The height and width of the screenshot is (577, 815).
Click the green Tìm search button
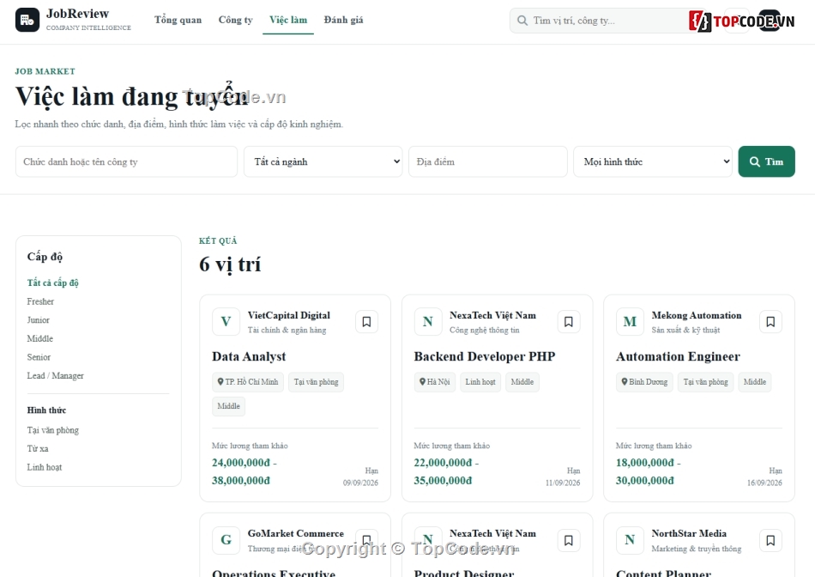(x=766, y=161)
